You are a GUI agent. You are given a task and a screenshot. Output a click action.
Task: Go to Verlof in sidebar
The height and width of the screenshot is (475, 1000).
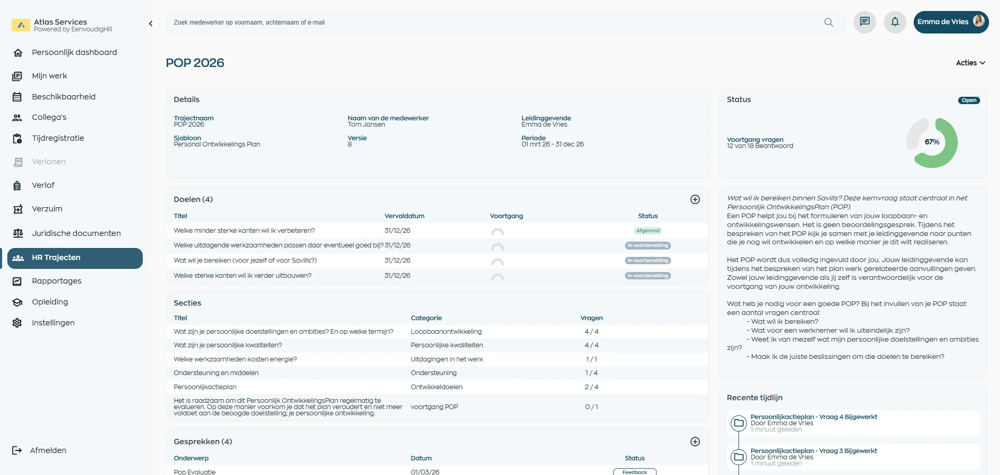click(43, 185)
